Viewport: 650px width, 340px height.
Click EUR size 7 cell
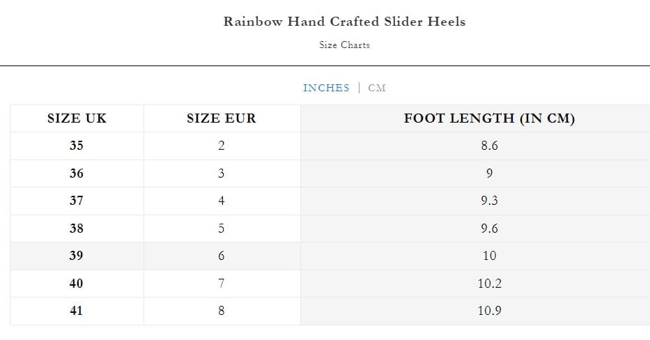(x=222, y=284)
